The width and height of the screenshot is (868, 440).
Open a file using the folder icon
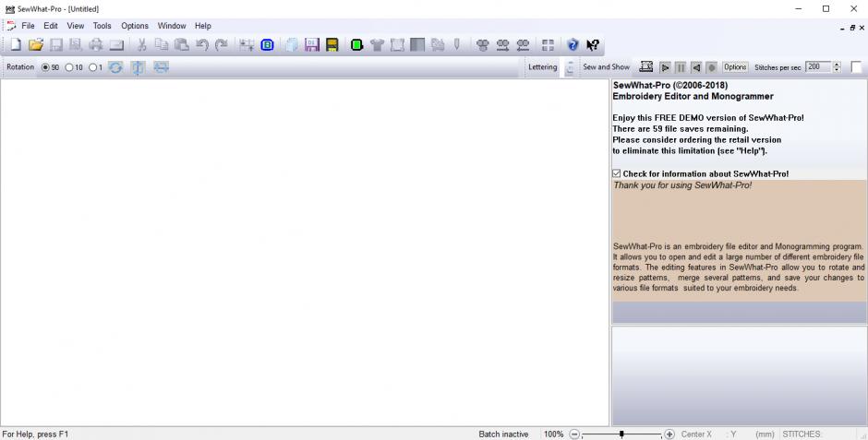point(36,45)
